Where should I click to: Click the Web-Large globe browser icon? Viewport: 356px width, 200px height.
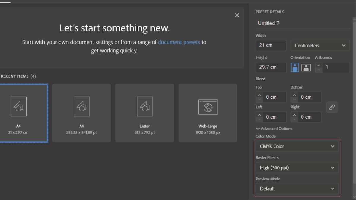coord(208,107)
